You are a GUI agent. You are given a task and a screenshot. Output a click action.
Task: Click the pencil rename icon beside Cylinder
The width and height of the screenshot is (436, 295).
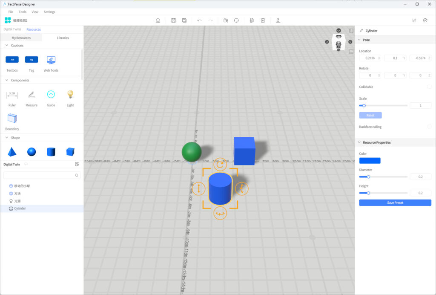(361, 31)
